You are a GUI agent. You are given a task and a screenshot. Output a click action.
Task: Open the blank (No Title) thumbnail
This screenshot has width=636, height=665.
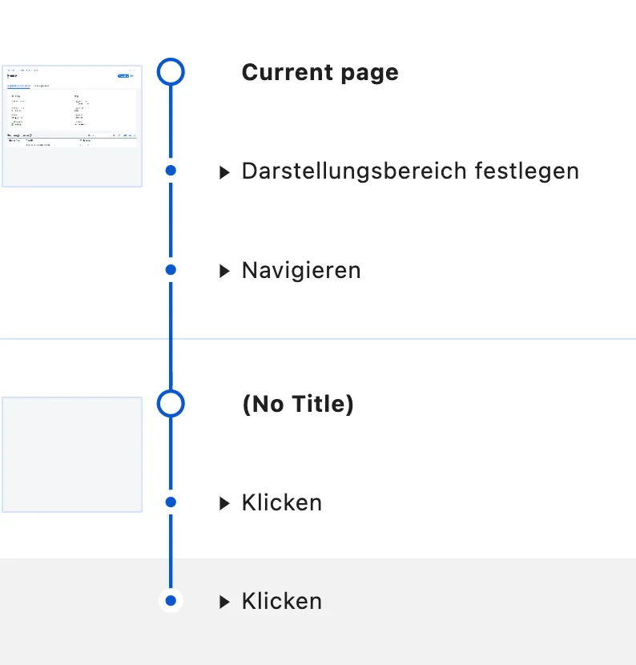[x=71, y=454]
